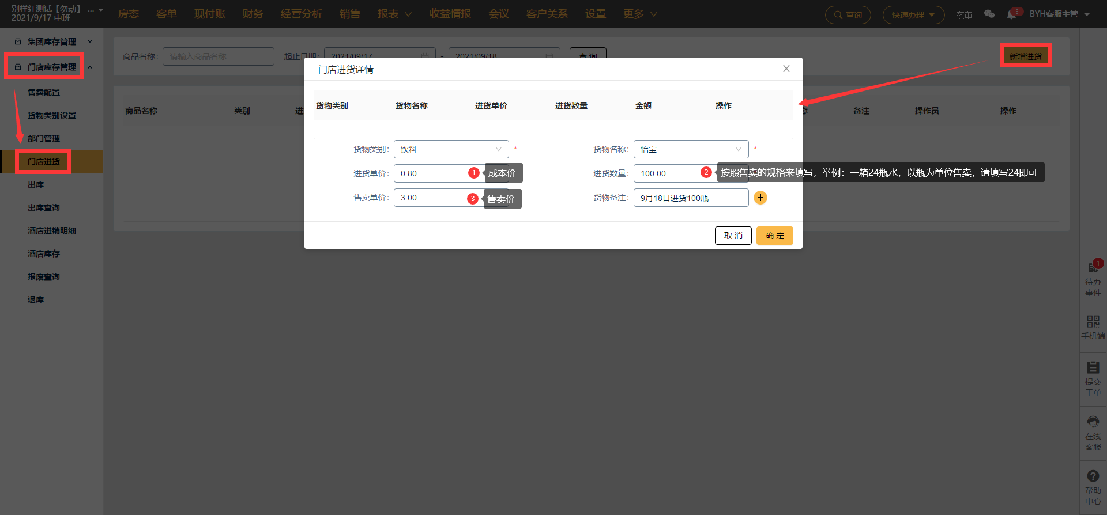Select 报废查询 in the sidebar
1107x515 pixels.
point(44,277)
